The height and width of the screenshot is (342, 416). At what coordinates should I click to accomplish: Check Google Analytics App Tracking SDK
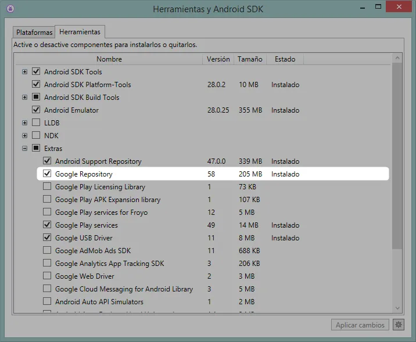point(47,263)
